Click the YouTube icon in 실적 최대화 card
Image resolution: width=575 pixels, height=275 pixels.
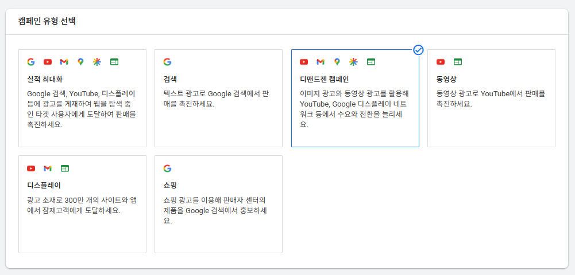tap(48, 62)
